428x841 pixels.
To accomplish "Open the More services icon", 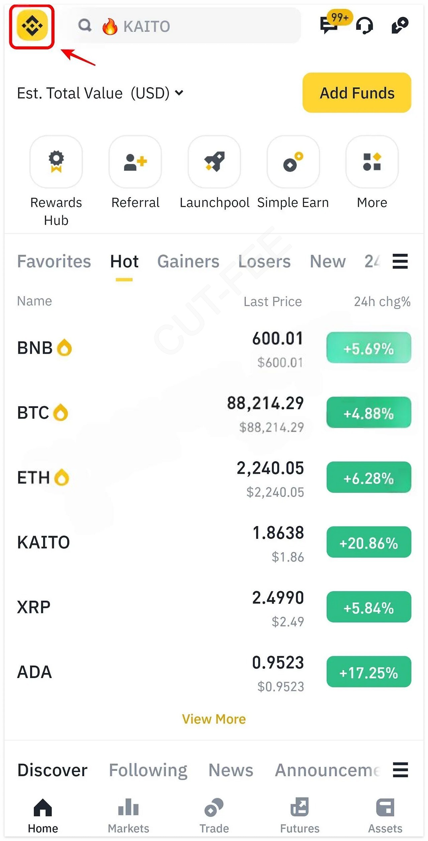I will click(372, 162).
